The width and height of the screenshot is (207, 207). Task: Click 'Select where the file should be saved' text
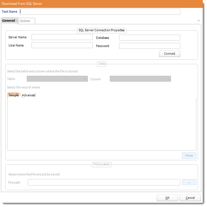click(x=34, y=174)
